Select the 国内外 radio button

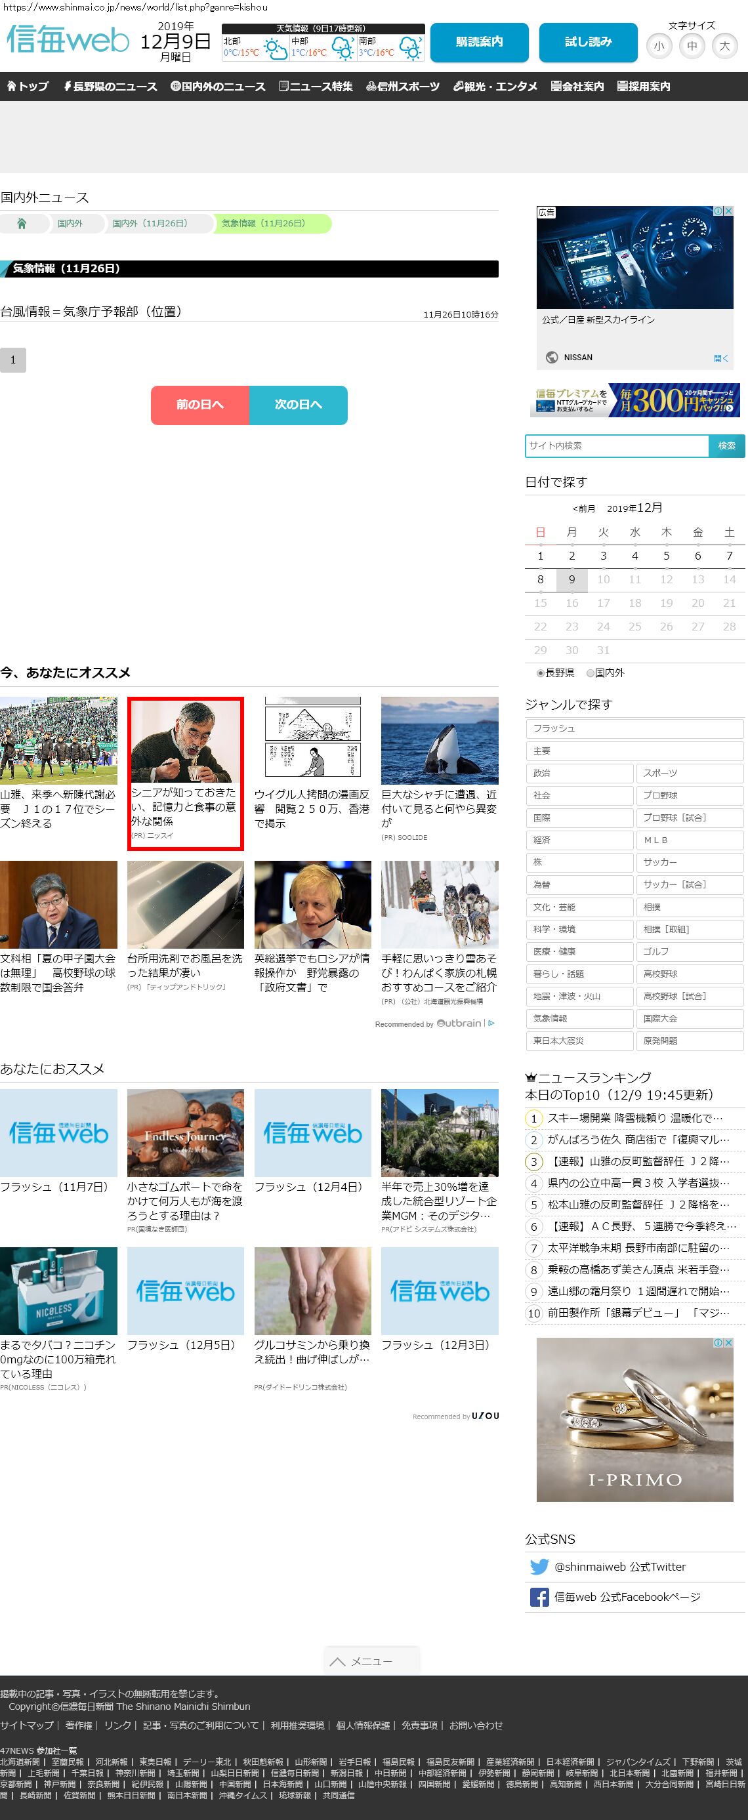pyautogui.click(x=591, y=673)
